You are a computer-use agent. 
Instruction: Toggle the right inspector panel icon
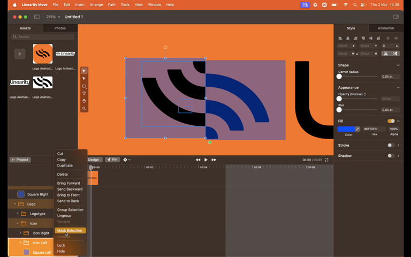coord(396,17)
